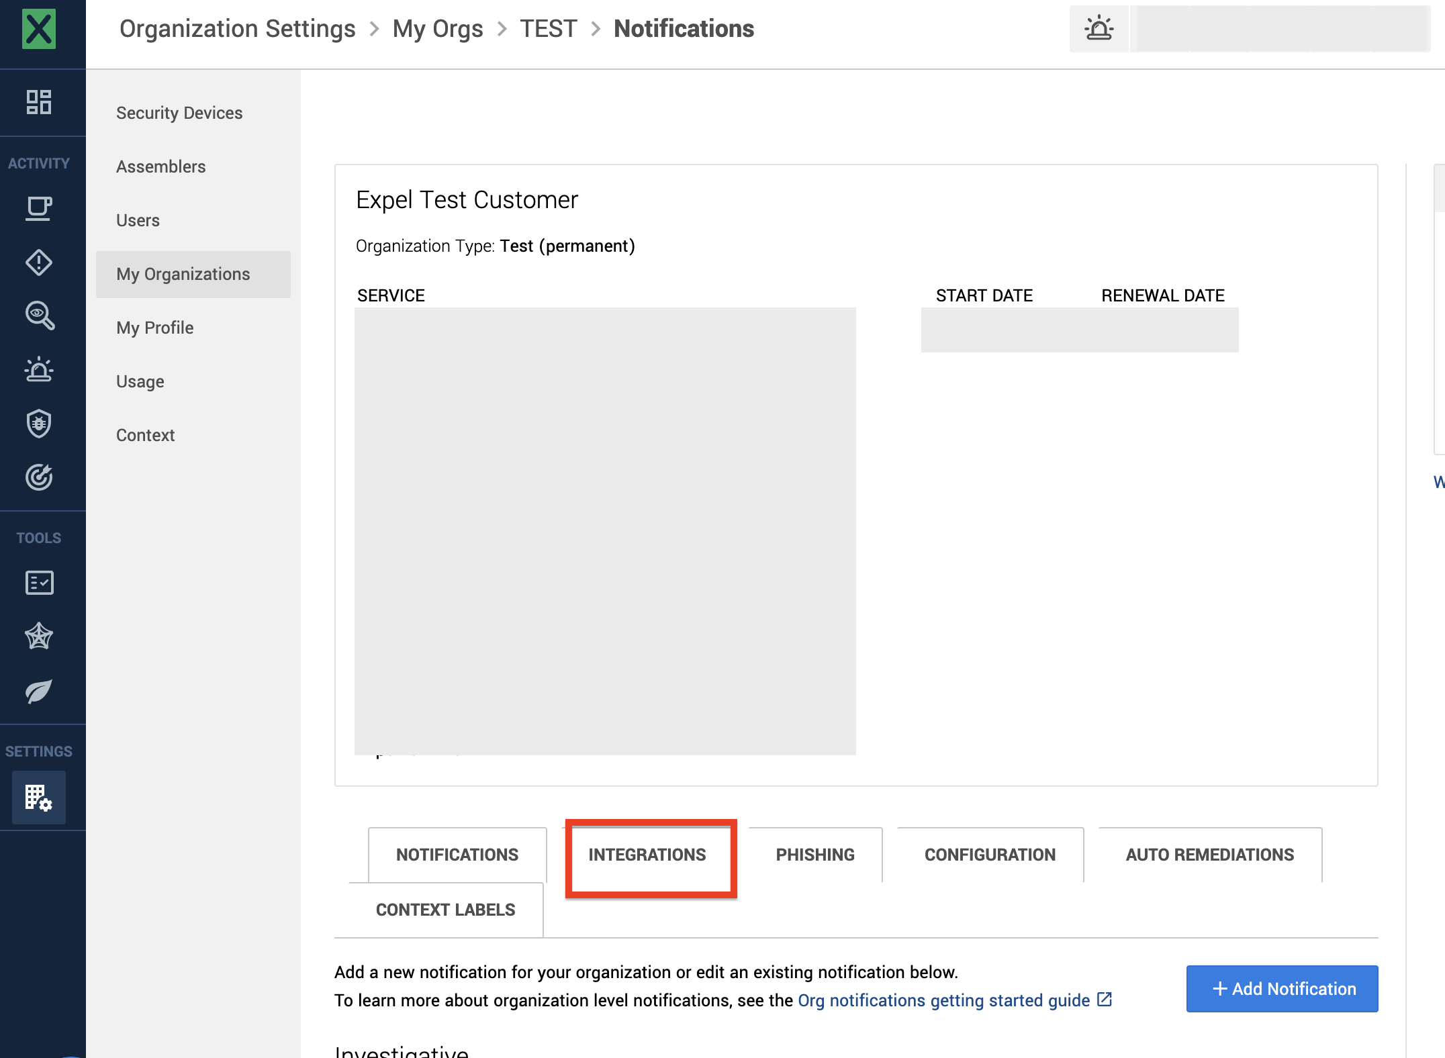Open the incidents siren icon
Image resolution: width=1445 pixels, height=1058 pixels.
39,370
